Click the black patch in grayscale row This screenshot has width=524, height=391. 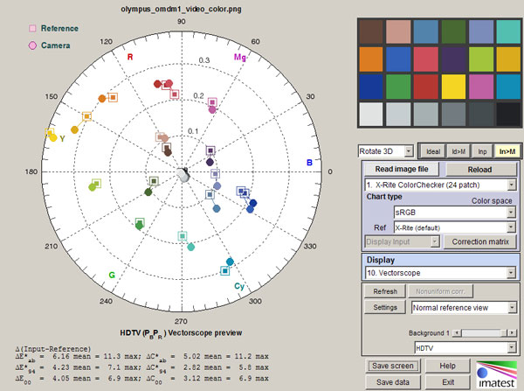(x=508, y=115)
